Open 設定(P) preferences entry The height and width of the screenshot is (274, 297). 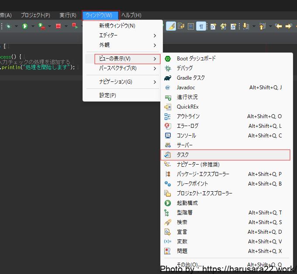point(107,95)
